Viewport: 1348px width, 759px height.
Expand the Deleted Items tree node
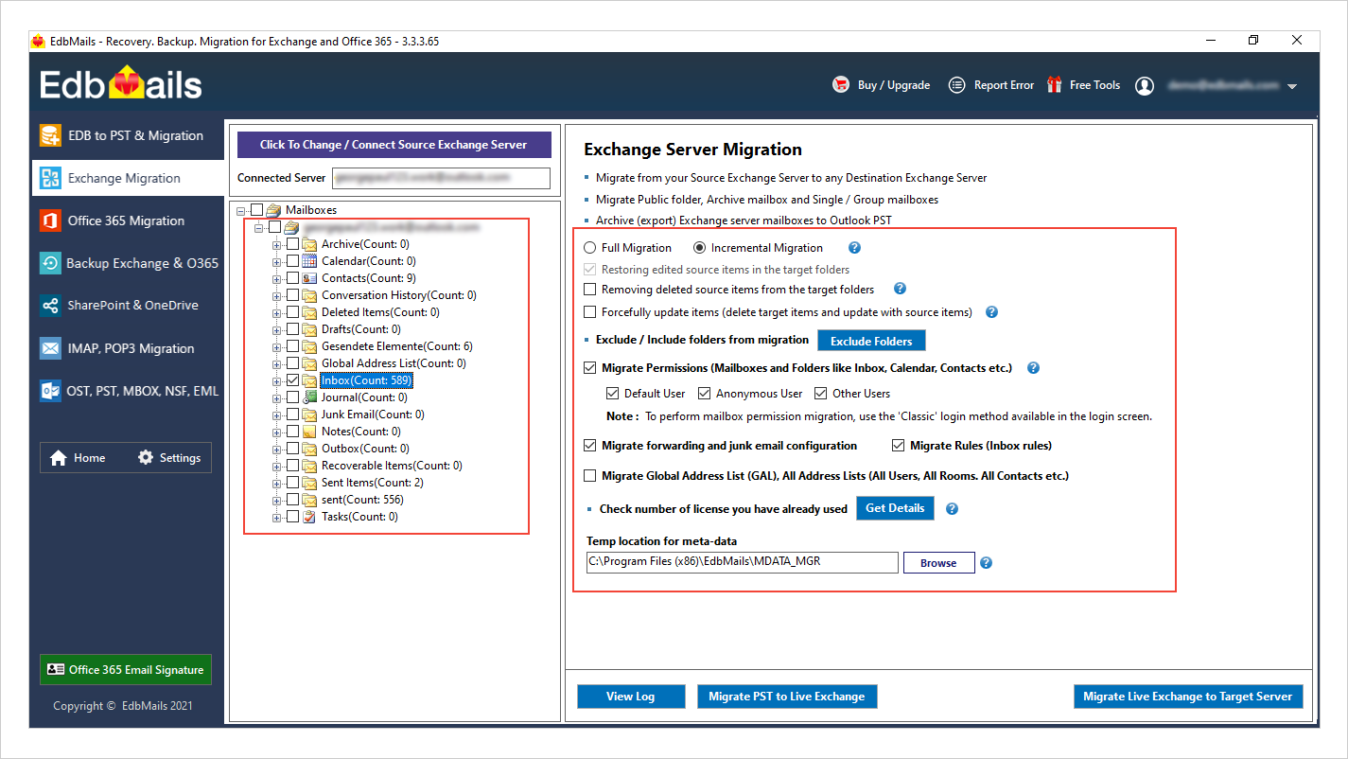(x=277, y=312)
